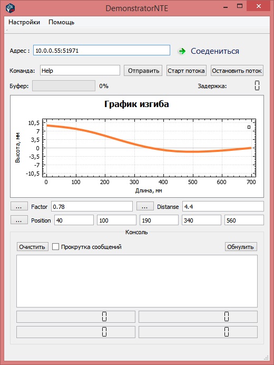This screenshot has width=274, height=365.
Task: Click the Position field containing 340
Action: [201, 220]
